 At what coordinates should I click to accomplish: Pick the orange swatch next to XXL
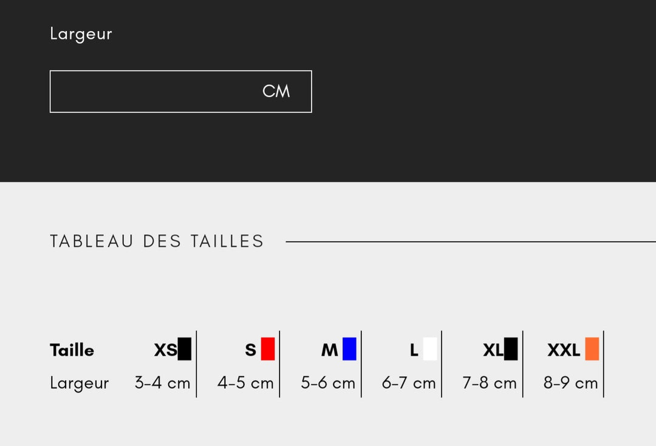[x=592, y=349]
